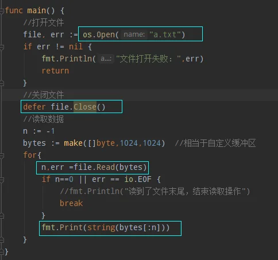Click the nil keyword
Image resolution: width=278 pixels, height=260 pixels.
click(x=76, y=46)
